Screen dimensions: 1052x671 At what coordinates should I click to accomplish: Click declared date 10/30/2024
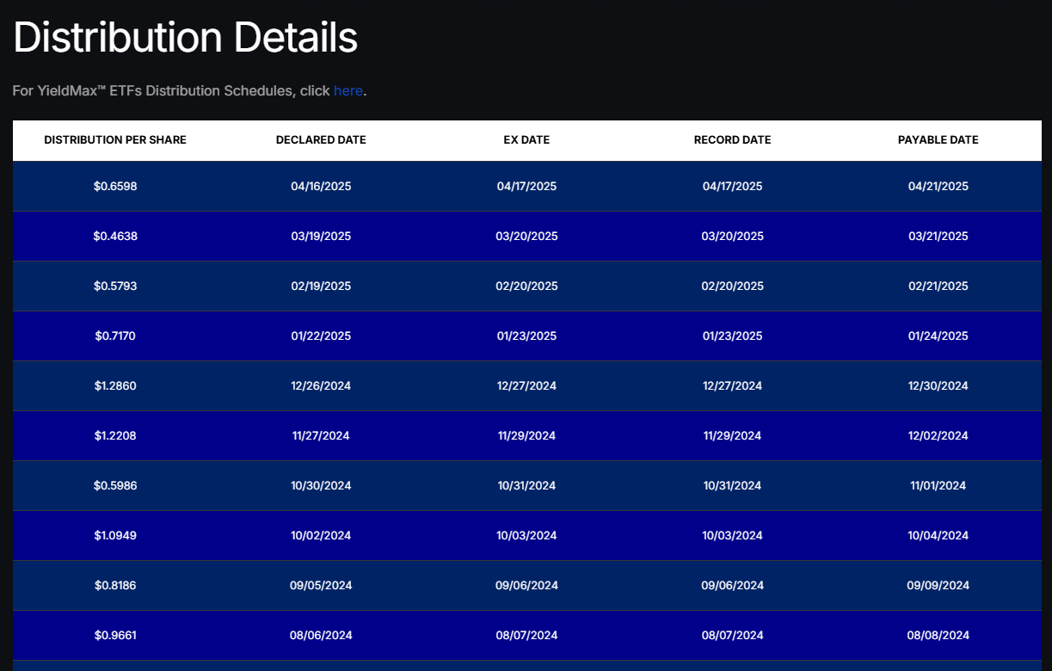[x=321, y=485]
